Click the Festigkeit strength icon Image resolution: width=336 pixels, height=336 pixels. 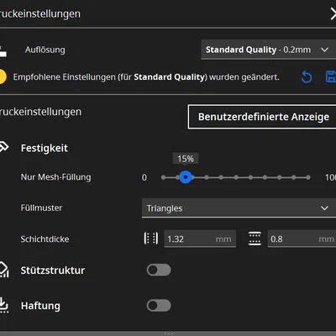point(4,147)
